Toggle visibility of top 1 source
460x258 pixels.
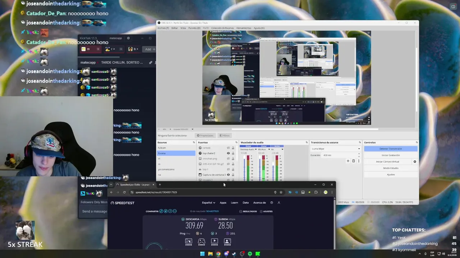coord(228,169)
